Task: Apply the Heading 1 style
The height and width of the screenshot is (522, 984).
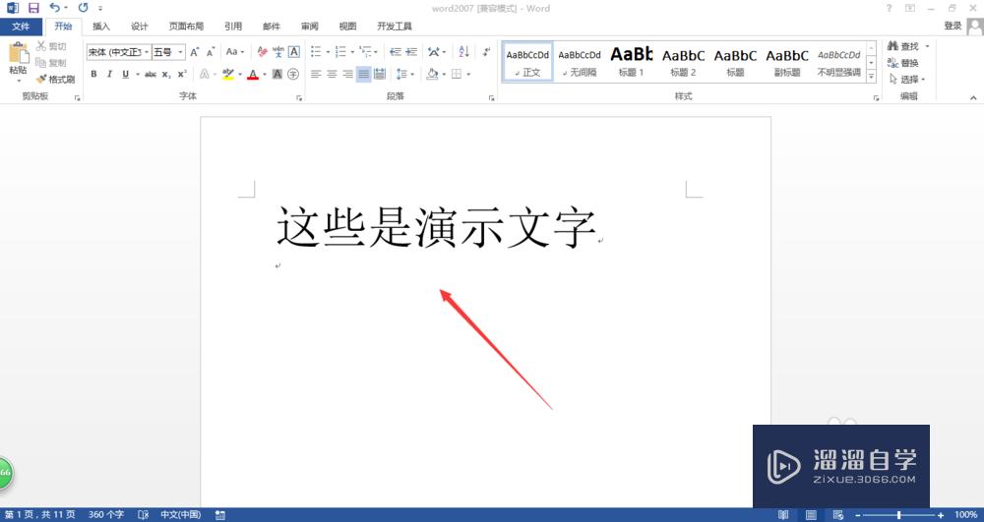Action: click(632, 61)
